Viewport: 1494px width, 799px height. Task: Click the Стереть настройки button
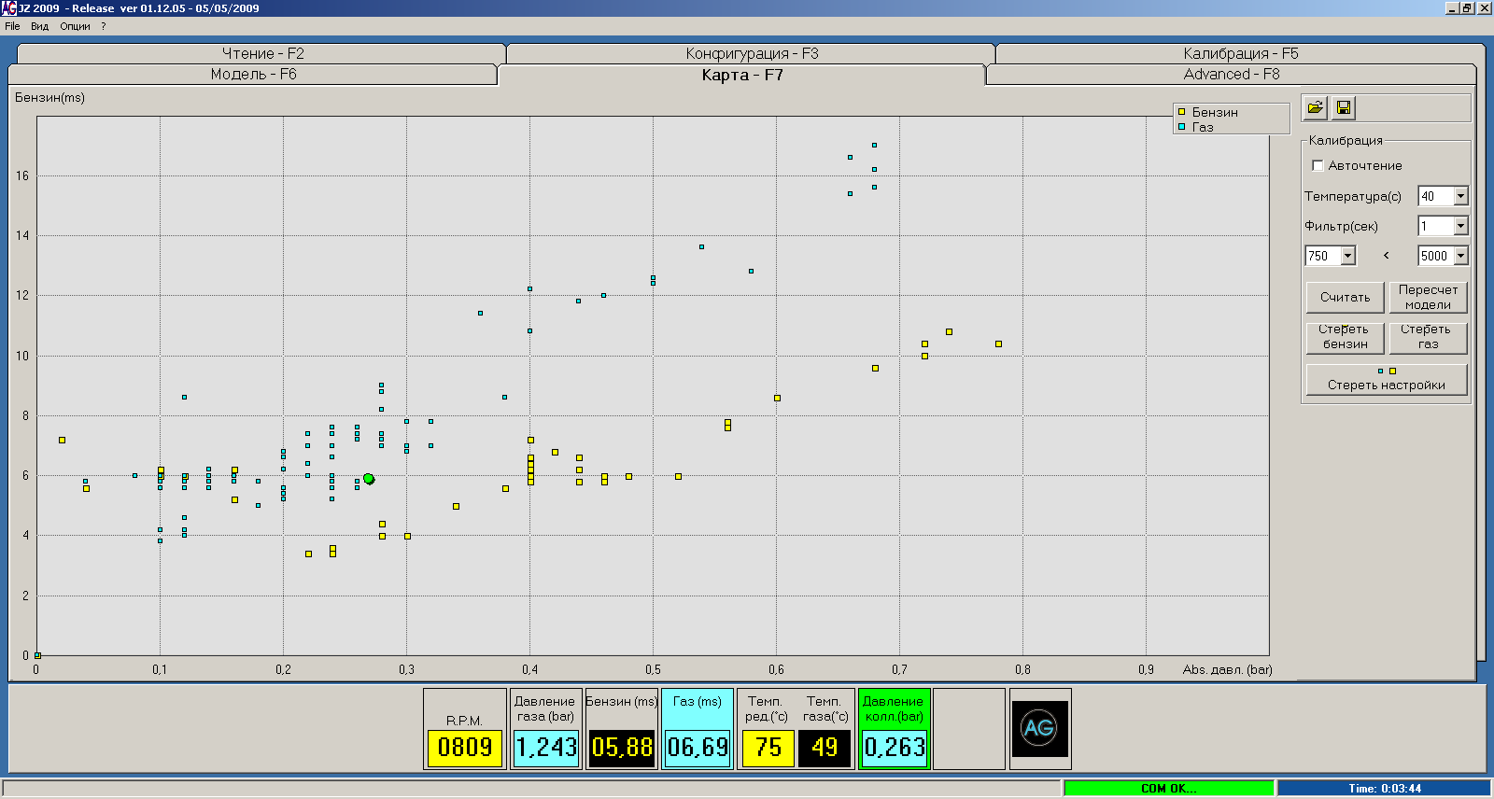tap(1386, 385)
